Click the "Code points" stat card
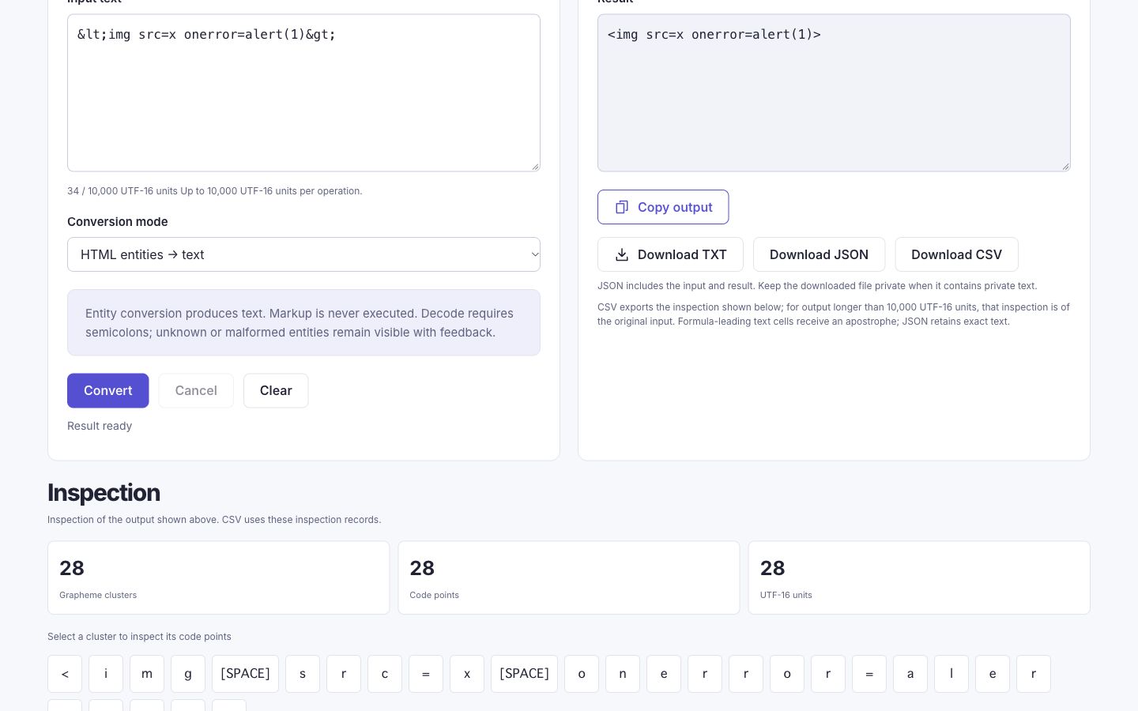 click(569, 577)
